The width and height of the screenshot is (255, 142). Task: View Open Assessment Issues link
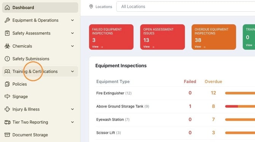pyautogui.click(x=149, y=47)
